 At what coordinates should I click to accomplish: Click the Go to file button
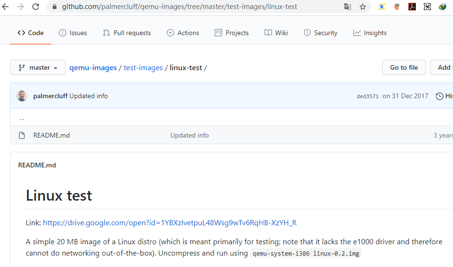pyautogui.click(x=404, y=67)
